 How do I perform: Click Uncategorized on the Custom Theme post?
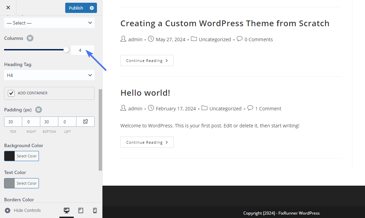tap(215, 40)
